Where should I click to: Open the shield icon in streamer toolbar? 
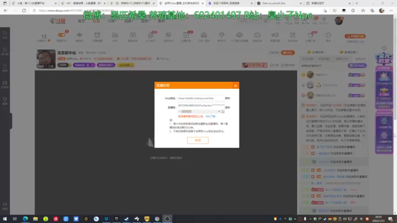(168, 36)
